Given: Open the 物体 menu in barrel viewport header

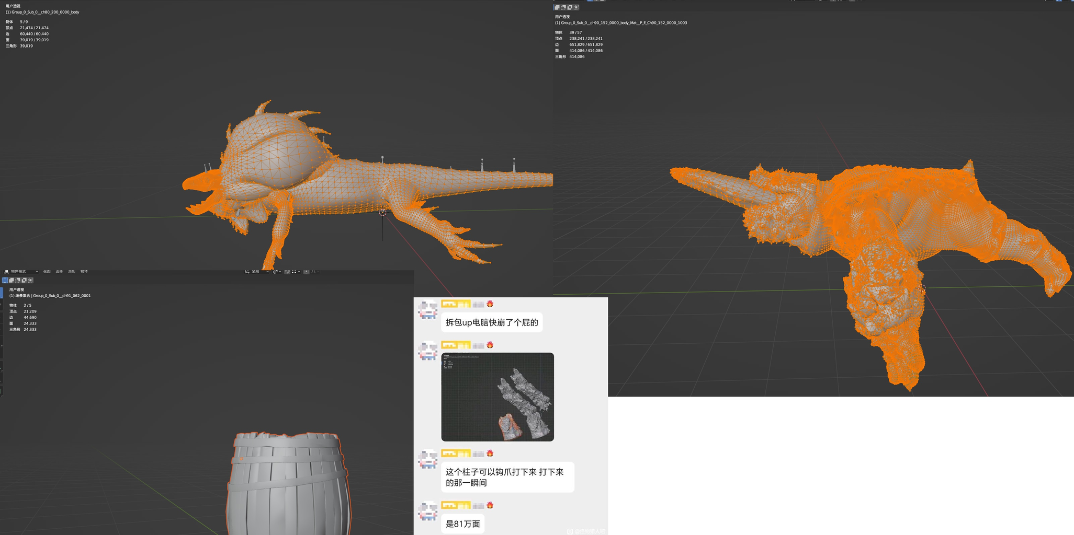Looking at the screenshot, I should pyautogui.click(x=84, y=271).
